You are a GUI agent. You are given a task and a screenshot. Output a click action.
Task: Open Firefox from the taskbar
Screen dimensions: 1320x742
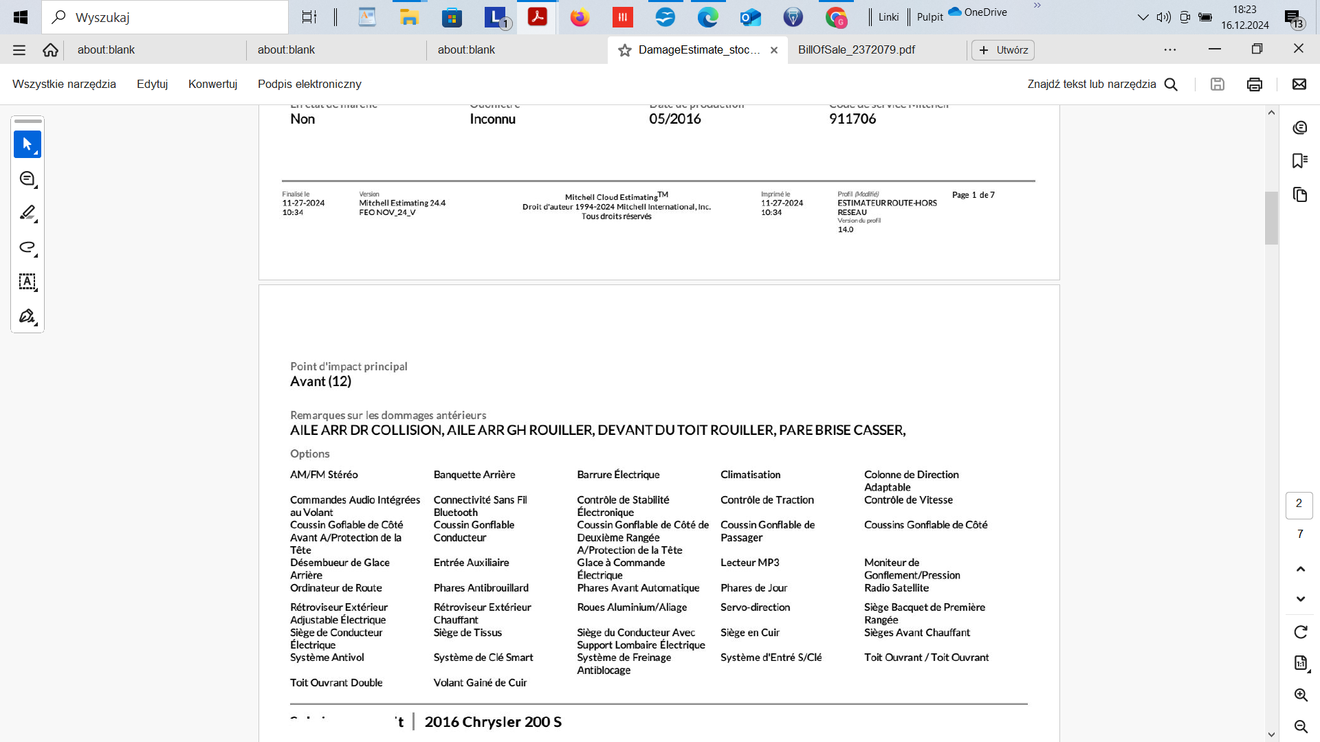point(580,17)
